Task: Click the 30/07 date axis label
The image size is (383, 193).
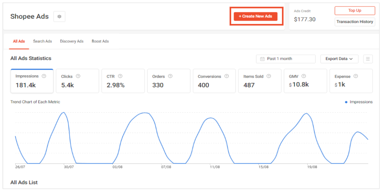Action: point(69,167)
